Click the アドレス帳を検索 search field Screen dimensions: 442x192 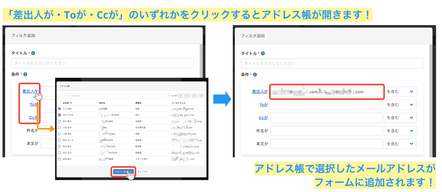coord(113,96)
